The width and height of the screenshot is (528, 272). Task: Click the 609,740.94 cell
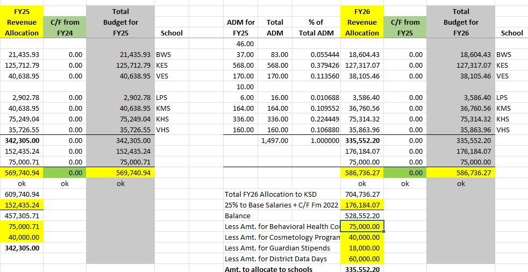point(22,194)
